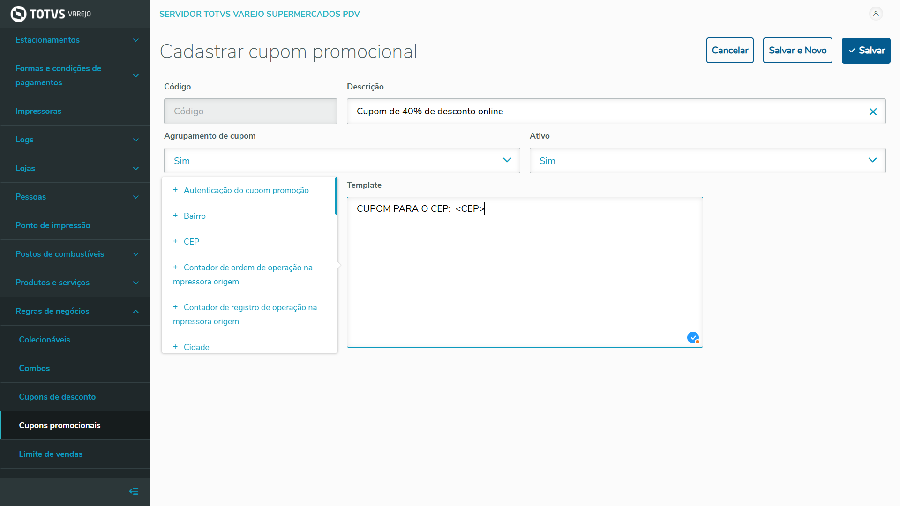
Task: Click inside the Template text area
Action: pos(524,276)
